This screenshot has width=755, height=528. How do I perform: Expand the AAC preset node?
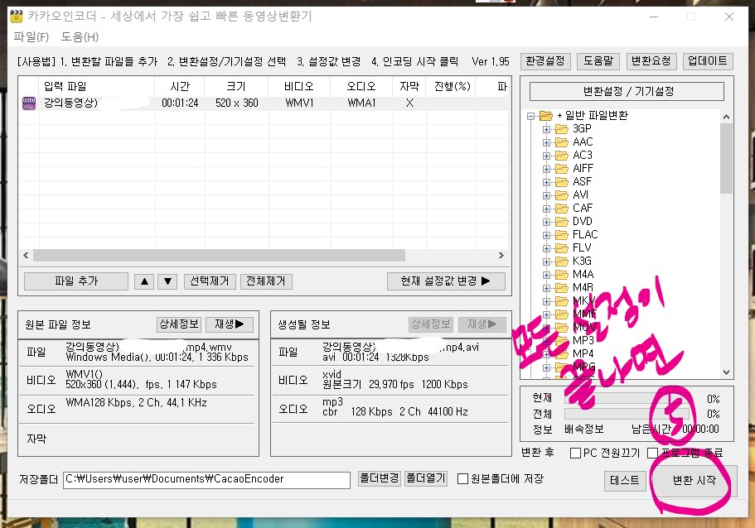(546, 142)
